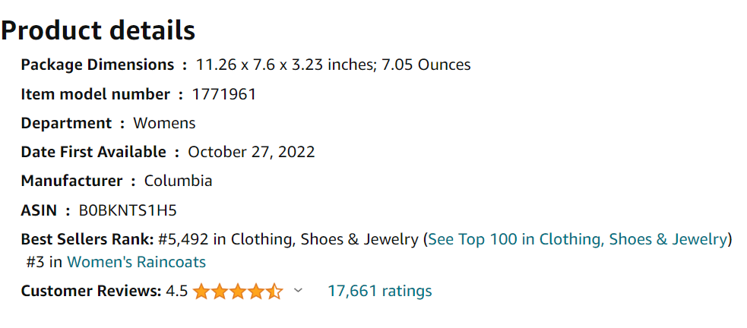Click the Product details heading
747x328 pixels.
[x=98, y=30]
